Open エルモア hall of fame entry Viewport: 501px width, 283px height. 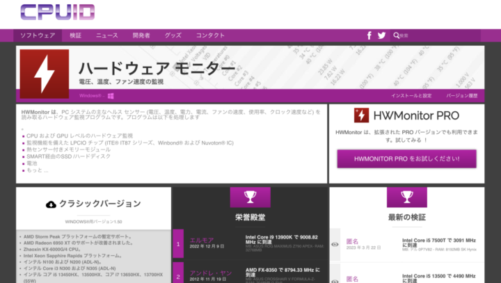[202, 240]
